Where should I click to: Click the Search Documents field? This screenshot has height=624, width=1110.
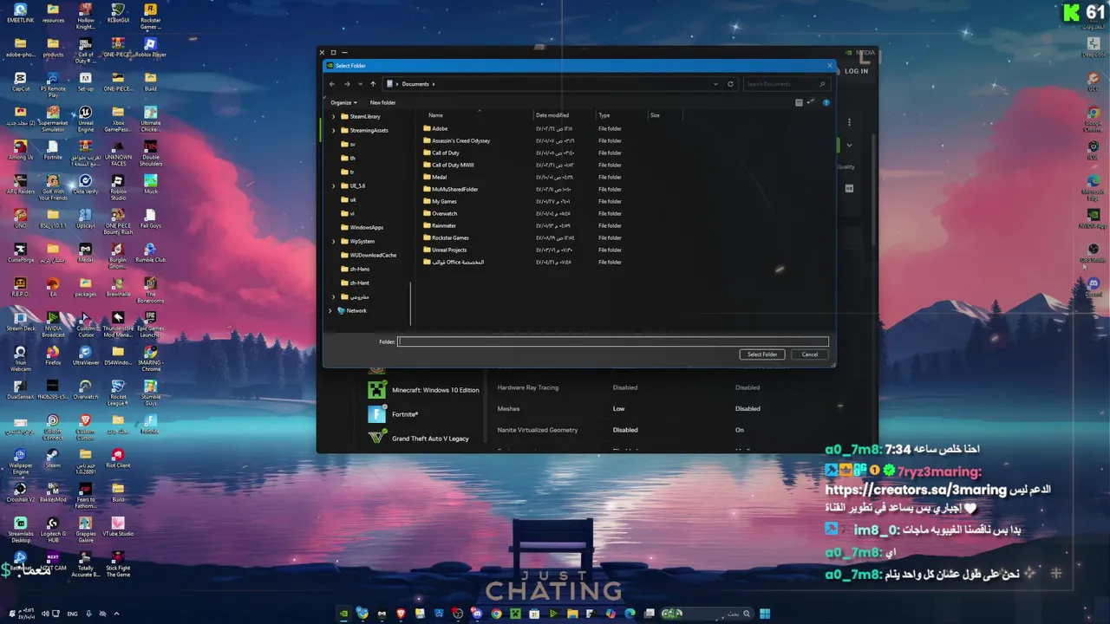point(785,84)
